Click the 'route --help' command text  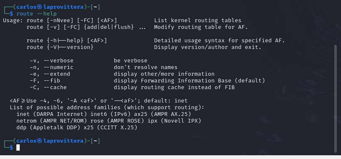pos(37,14)
